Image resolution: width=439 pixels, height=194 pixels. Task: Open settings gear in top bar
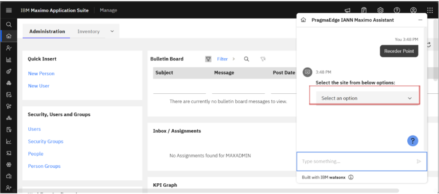tap(380, 10)
